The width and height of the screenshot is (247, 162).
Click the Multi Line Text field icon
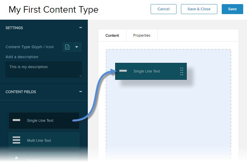coord(16,140)
